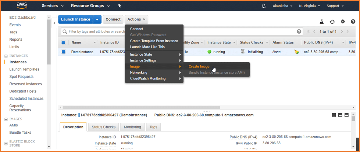Open the notifications bell icon

264,6
